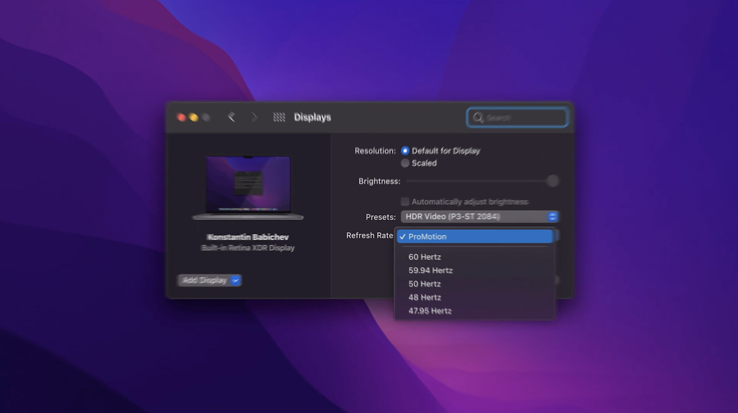Select the Scaled resolution option
This screenshot has width=738, height=413.
click(x=405, y=163)
